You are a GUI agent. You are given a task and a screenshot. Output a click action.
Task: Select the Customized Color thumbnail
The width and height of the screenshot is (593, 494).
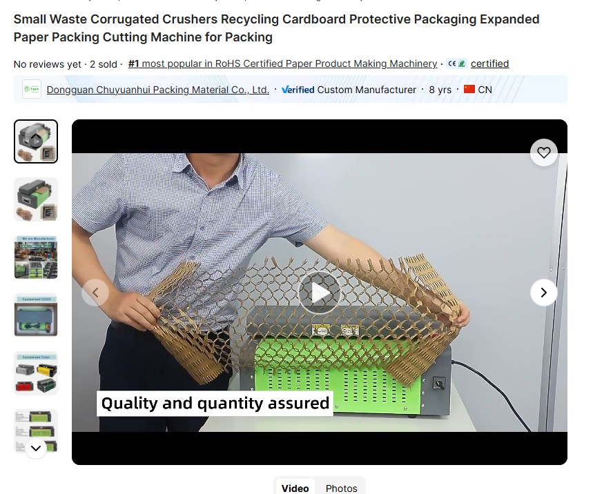[x=36, y=373]
